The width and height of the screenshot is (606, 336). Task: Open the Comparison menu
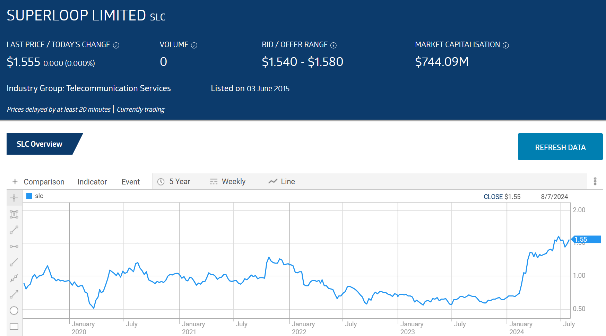(44, 182)
